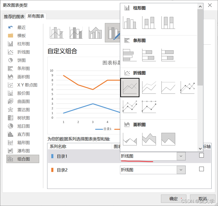Select clustered bar chart type in popup
This screenshot has width=218, height=206.
tap(130, 55)
